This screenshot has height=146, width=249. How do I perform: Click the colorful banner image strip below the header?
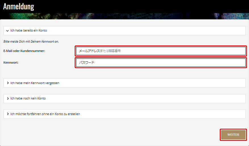[x=142, y=16]
